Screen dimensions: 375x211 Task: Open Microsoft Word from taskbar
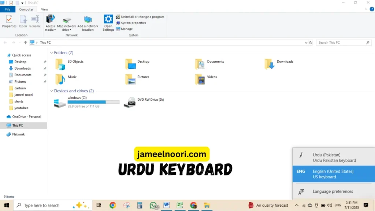(167, 205)
